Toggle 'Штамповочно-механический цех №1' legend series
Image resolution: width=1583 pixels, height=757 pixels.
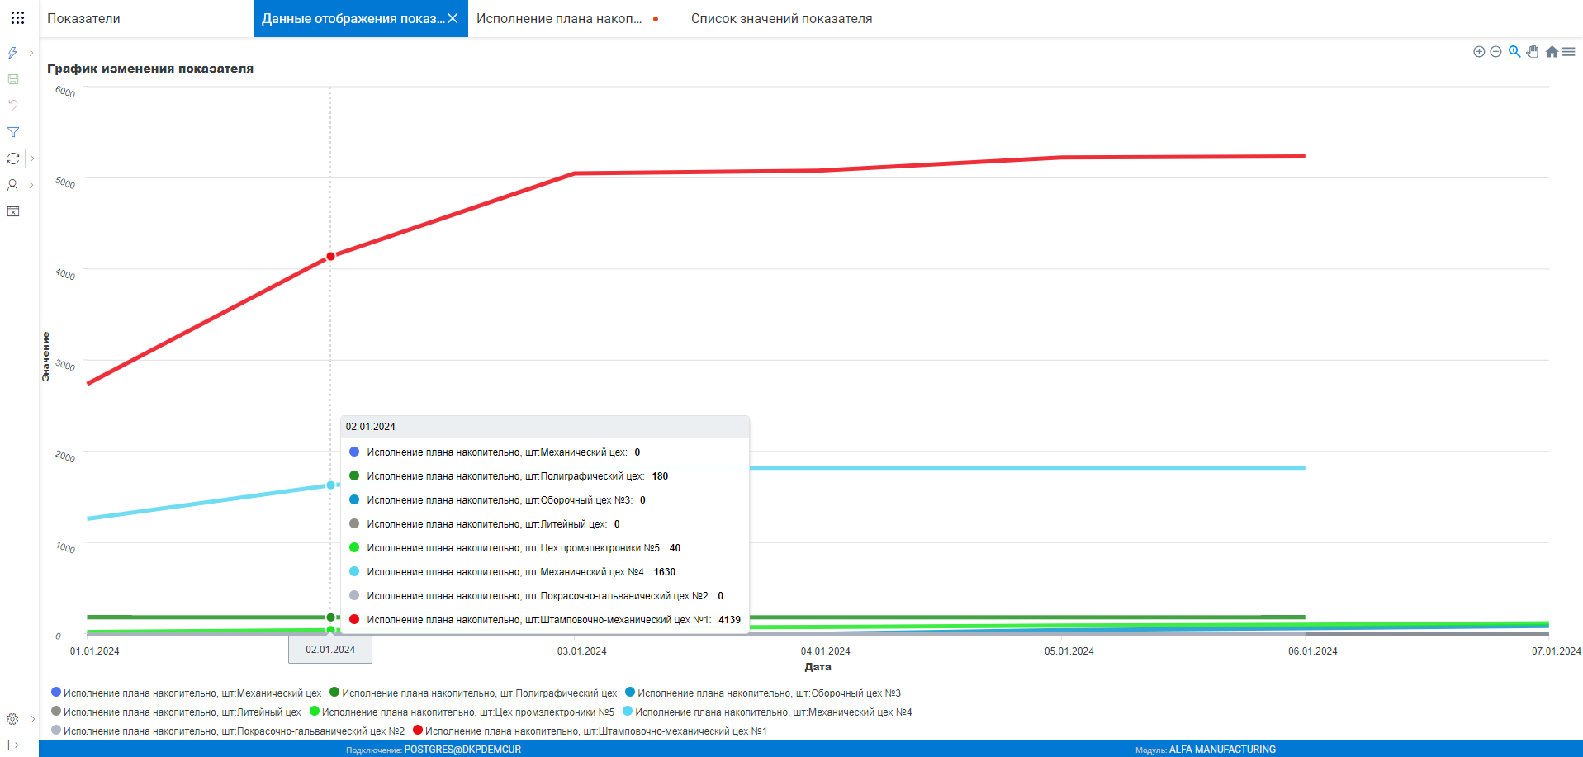point(590,731)
